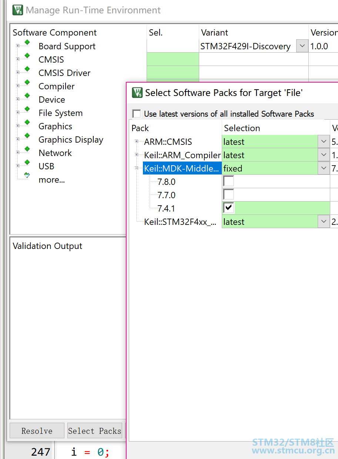Click the Validation Output panel label

click(x=47, y=246)
